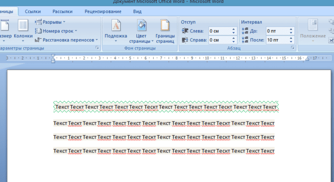Increase the Слева left indent value
This screenshot has height=182, width=334.
(234, 30)
